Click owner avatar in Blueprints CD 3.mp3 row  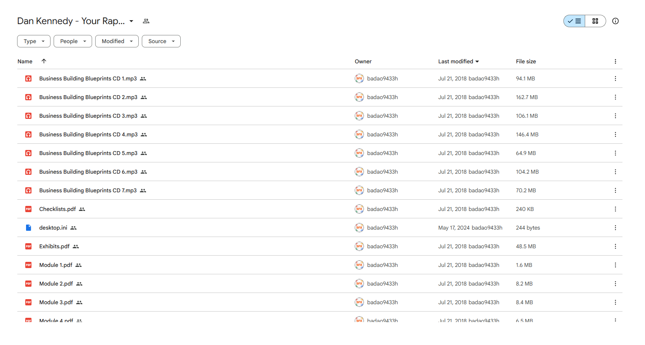pos(359,116)
